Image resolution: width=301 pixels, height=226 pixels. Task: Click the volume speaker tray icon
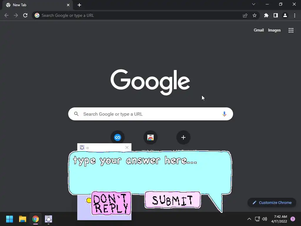[x=265, y=219]
